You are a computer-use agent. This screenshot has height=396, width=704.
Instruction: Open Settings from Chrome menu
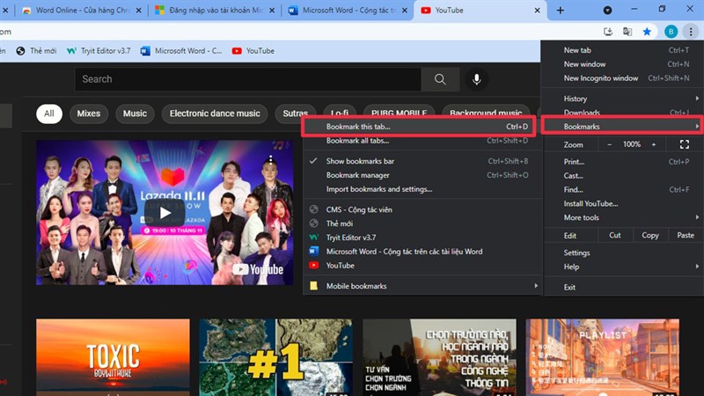pyautogui.click(x=623, y=253)
